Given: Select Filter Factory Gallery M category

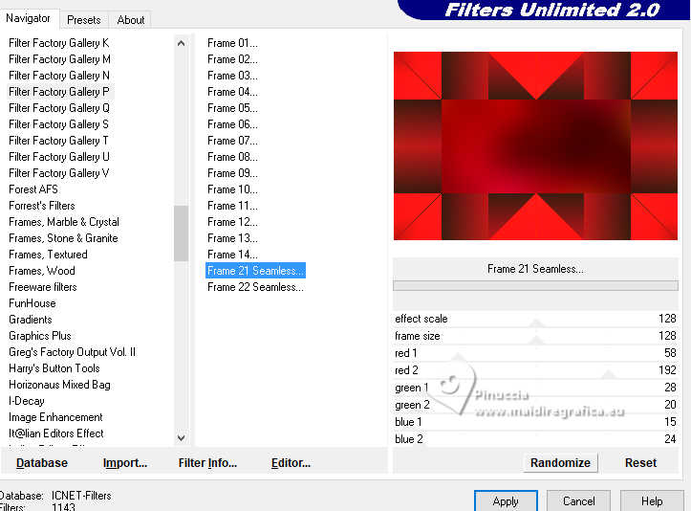Looking at the screenshot, I should click(59, 59).
